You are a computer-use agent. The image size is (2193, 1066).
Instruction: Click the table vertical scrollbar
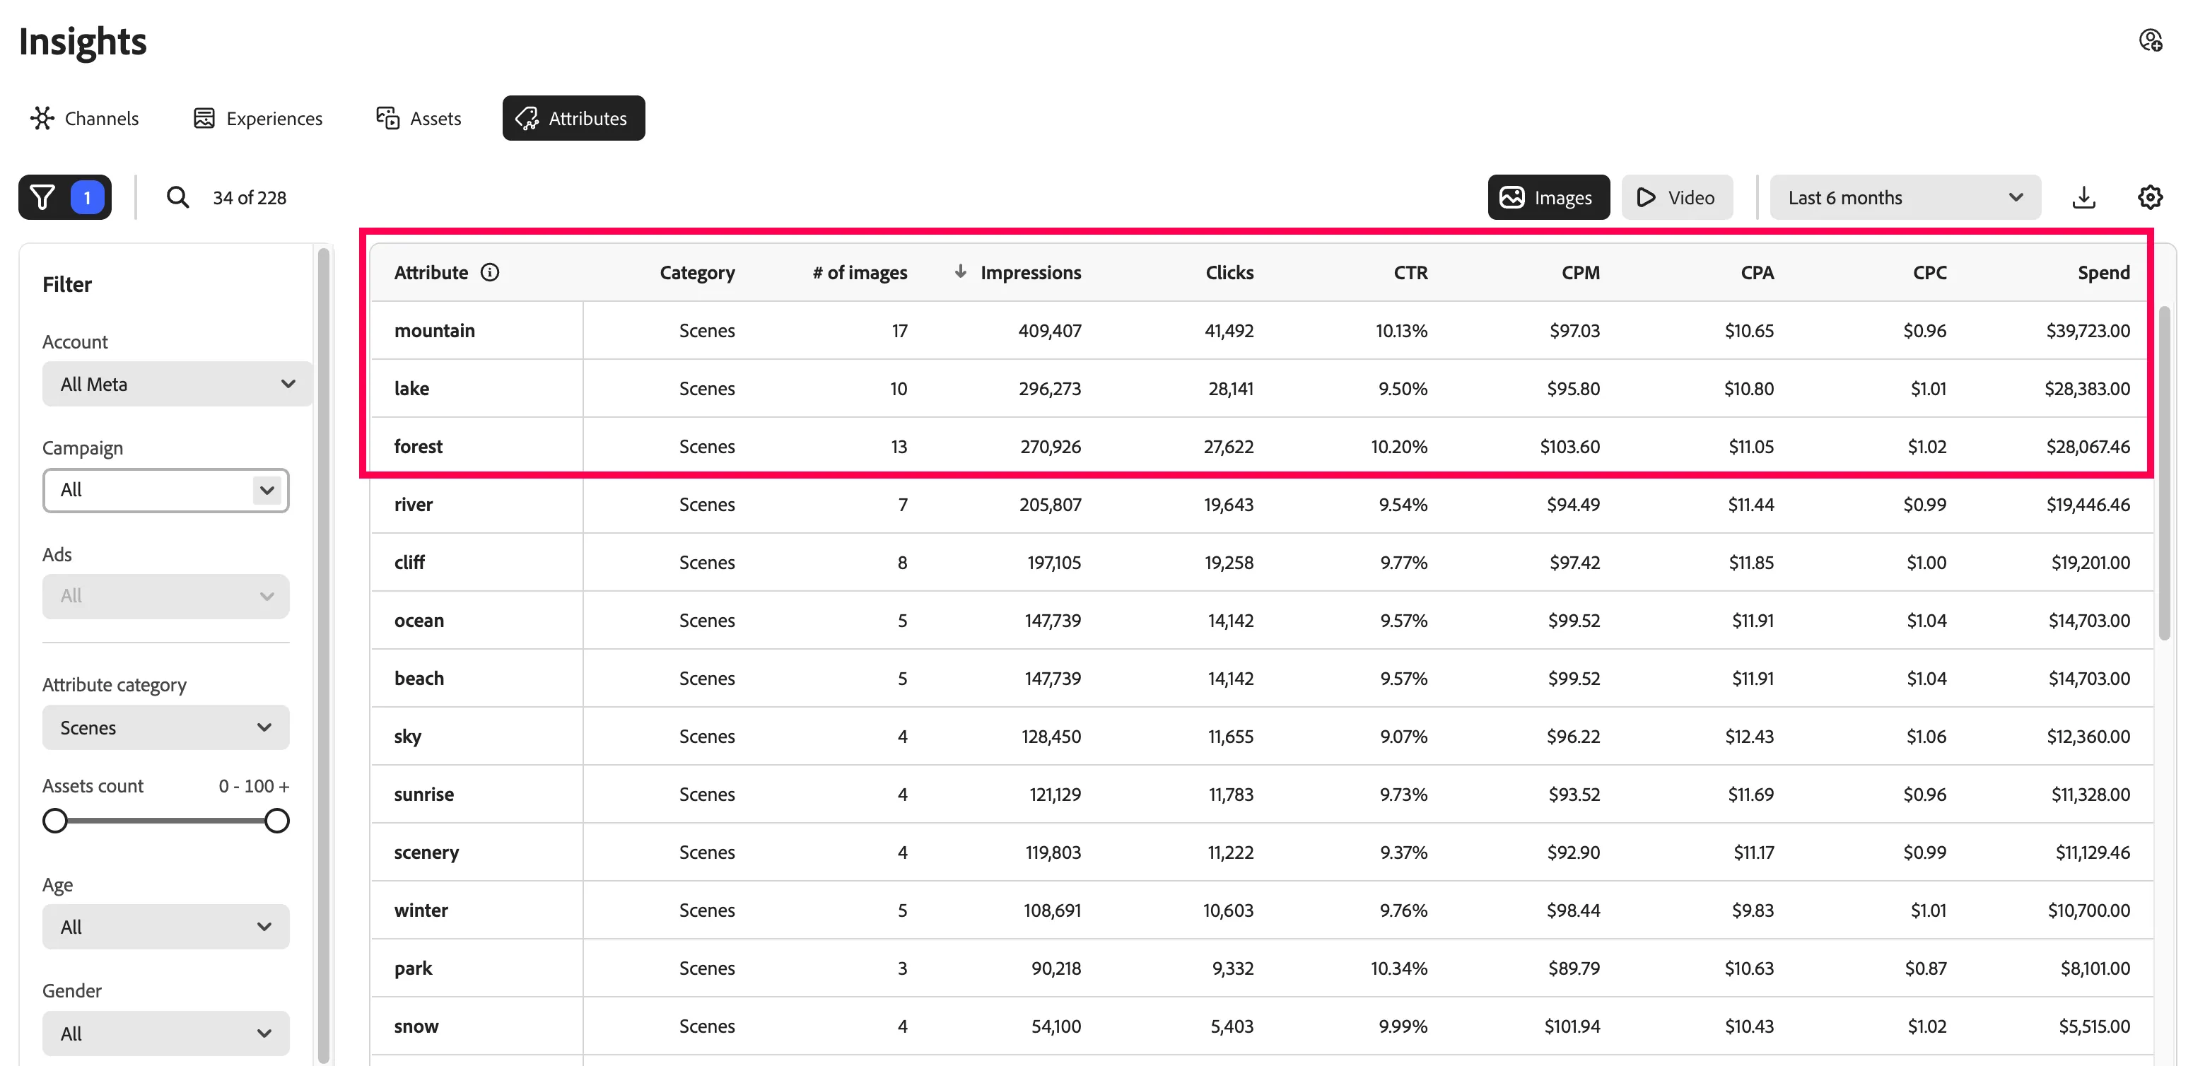pyautogui.click(x=2164, y=474)
